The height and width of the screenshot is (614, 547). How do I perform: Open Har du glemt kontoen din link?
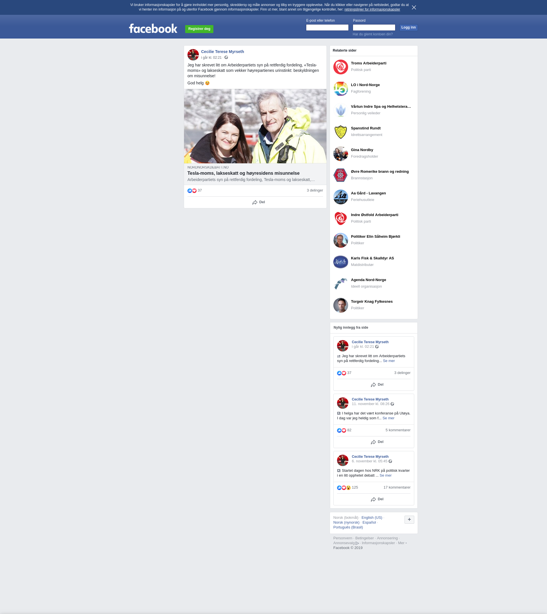372,34
